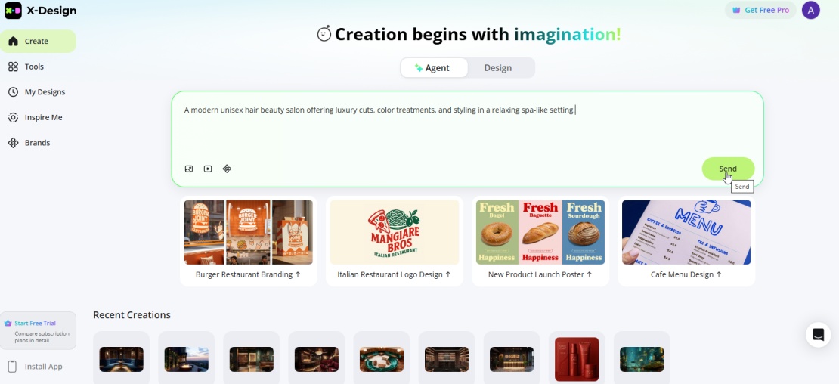Open the red cosmetics recent creation thumbnail
Viewport: 839px width, 384px height.
tap(577, 359)
